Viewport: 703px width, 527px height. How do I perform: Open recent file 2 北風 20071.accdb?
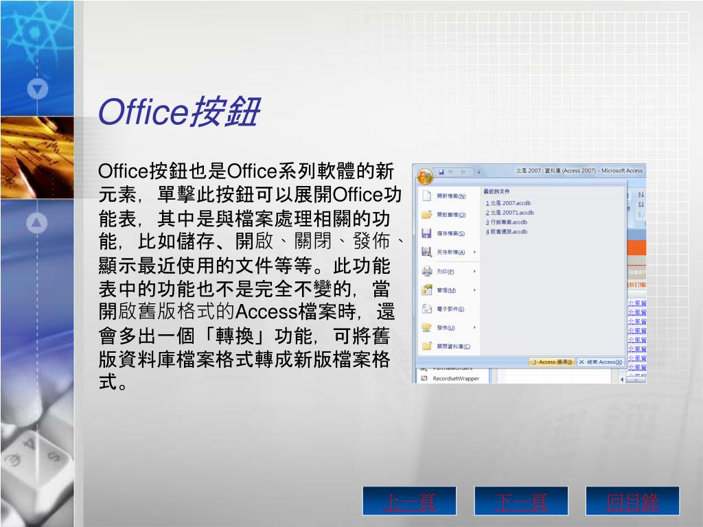(x=510, y=213)
